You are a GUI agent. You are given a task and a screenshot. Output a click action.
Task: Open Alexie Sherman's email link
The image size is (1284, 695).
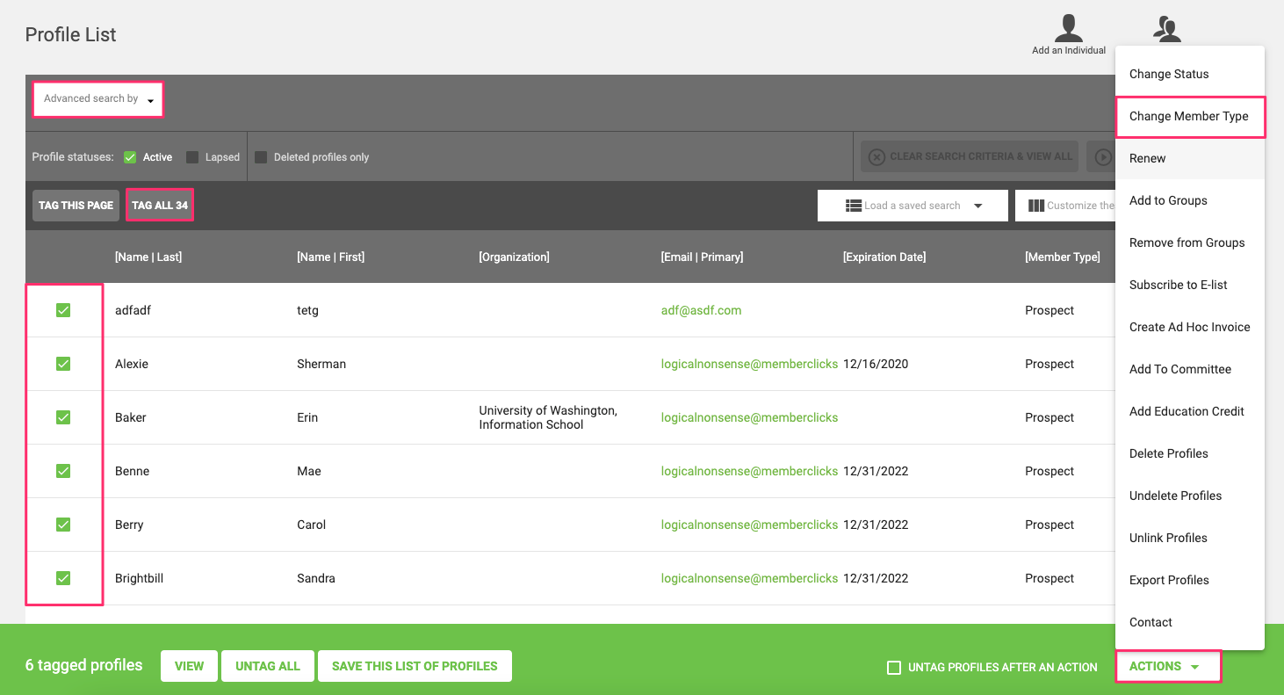pos(749,364)
